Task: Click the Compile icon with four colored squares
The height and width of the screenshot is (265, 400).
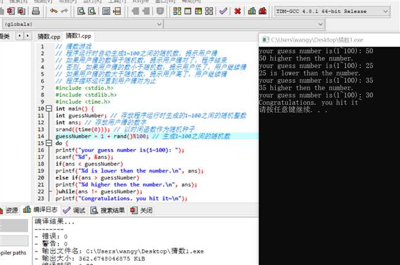Action: 177,11
